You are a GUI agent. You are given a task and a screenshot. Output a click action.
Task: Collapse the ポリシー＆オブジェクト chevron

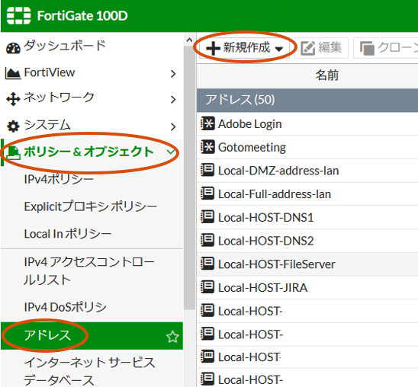[x=171, y=152]
